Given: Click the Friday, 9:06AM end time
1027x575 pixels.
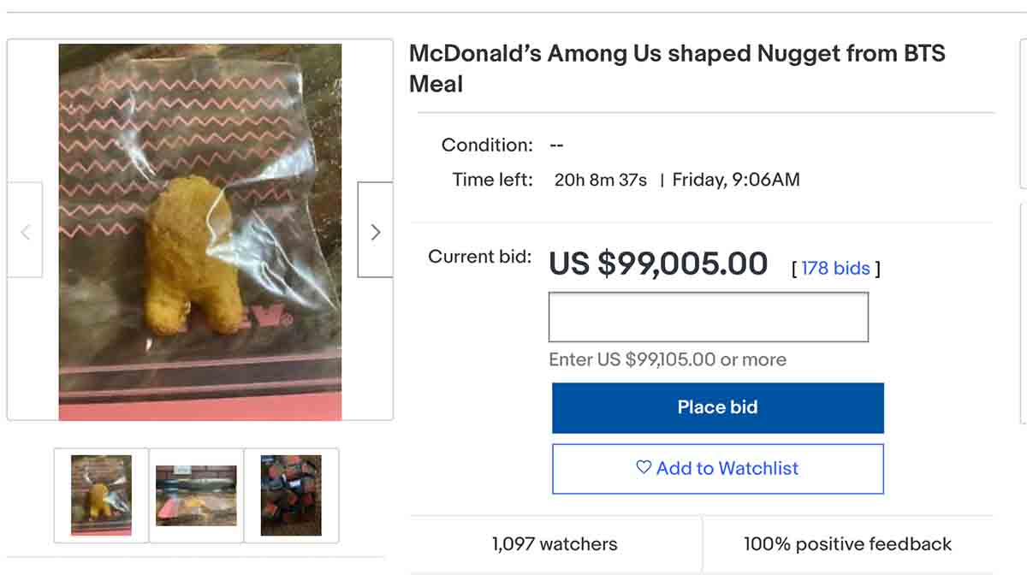Looking at the screenshot, I should click(x=736, y=181).
